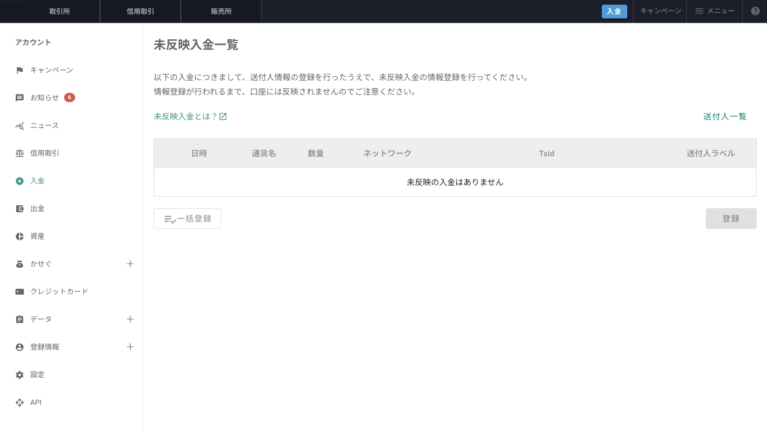Click the blue 入金 button in the header

[x=614, y=11]
